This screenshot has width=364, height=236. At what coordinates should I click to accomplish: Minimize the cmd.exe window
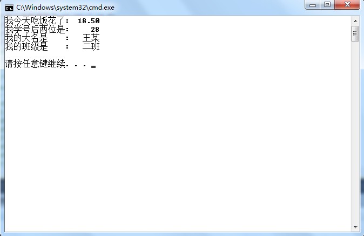coord(313,5)
